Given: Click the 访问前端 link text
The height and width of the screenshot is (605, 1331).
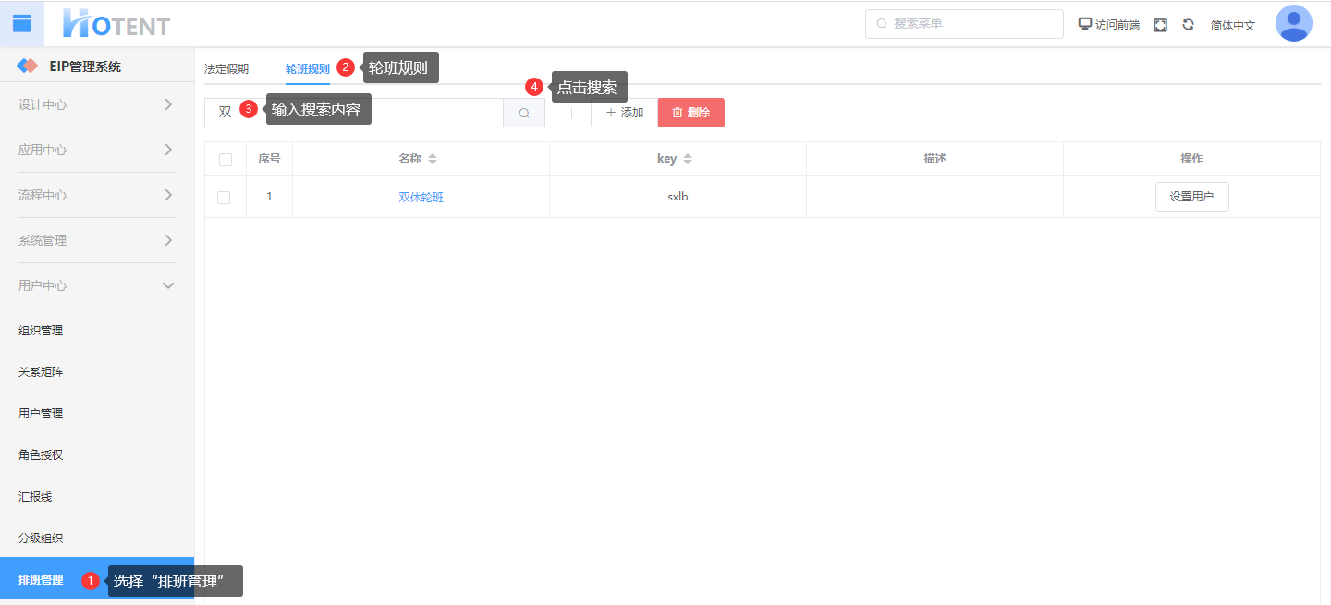Looking at the screenshot, I should (1117, 25).
